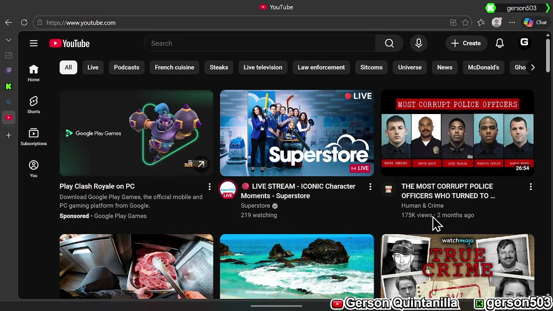Viewport: 553px width, 311px height.
Task: Open the G account avatar menu
Action: tap(524, 42)
